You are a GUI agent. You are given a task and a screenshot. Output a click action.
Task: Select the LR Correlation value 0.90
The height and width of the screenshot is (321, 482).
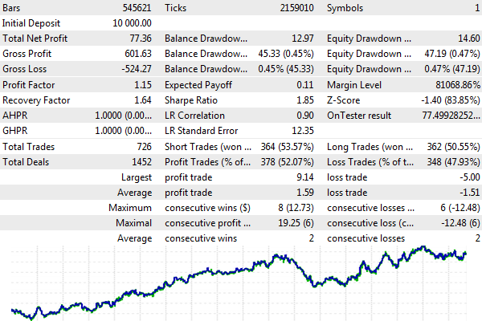[305, 116]
